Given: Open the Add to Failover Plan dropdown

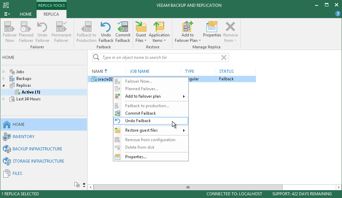Looking at the screenshot, I should (188, 32).
